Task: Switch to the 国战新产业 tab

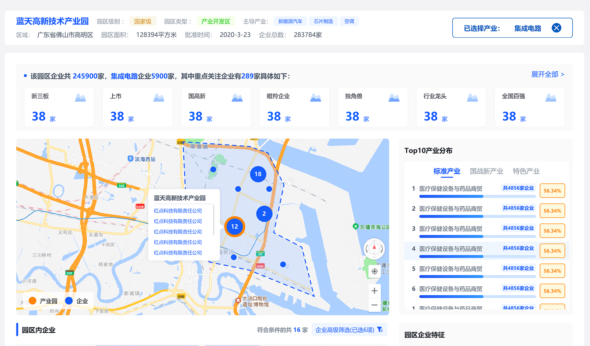Action: [x=487, y=171]
